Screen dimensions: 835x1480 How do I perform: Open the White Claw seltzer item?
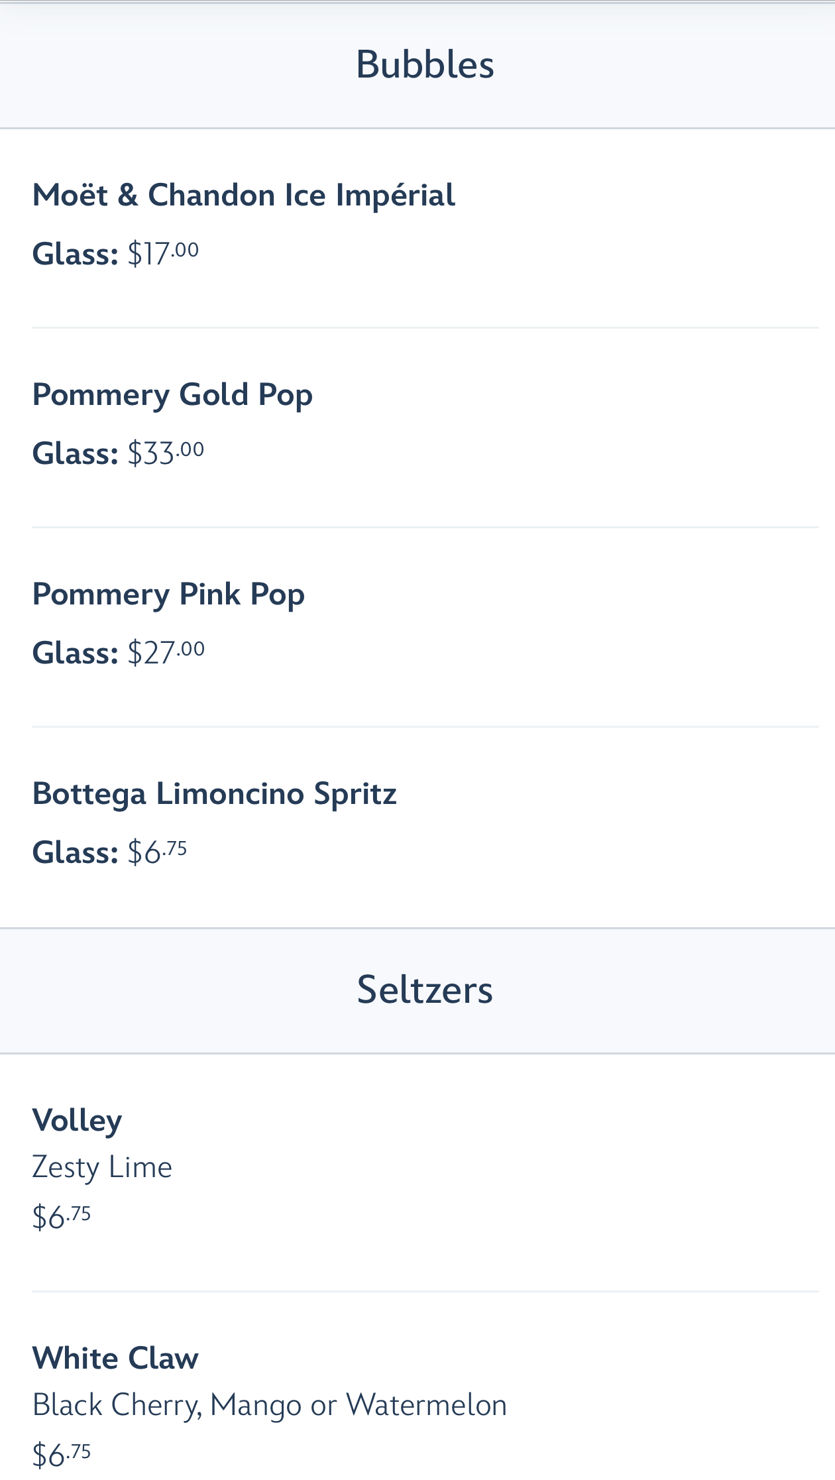[115, 1359]
